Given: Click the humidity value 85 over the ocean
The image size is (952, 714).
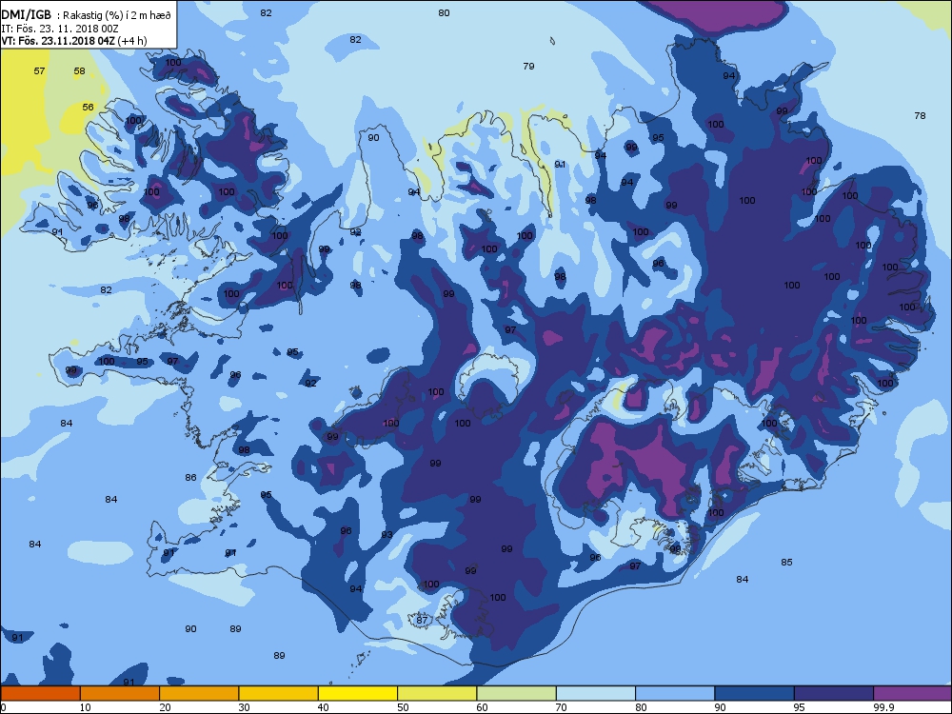Looking at the screenshot, I should point(786,563).
